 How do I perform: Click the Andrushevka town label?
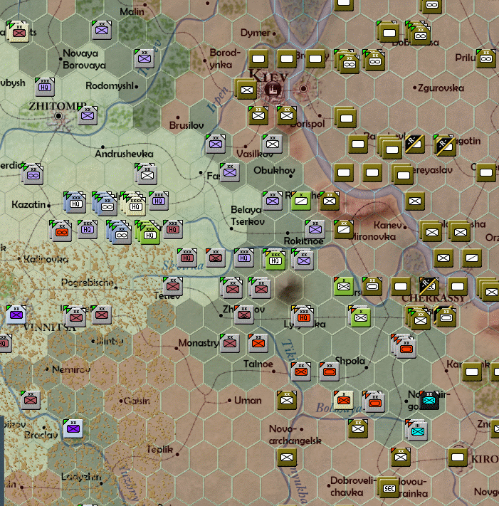[125, 154]
